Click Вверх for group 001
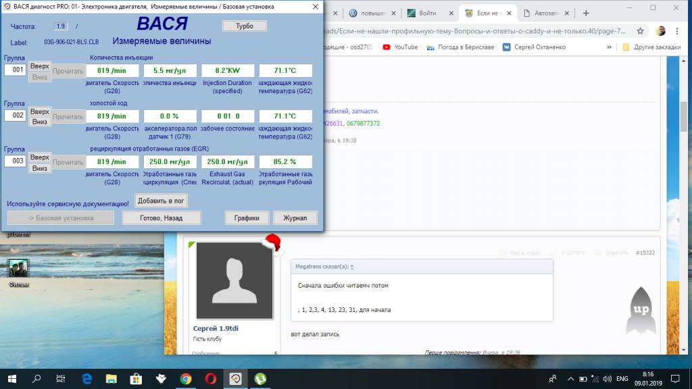Viewport: 692px width, 389px height. 40,66
